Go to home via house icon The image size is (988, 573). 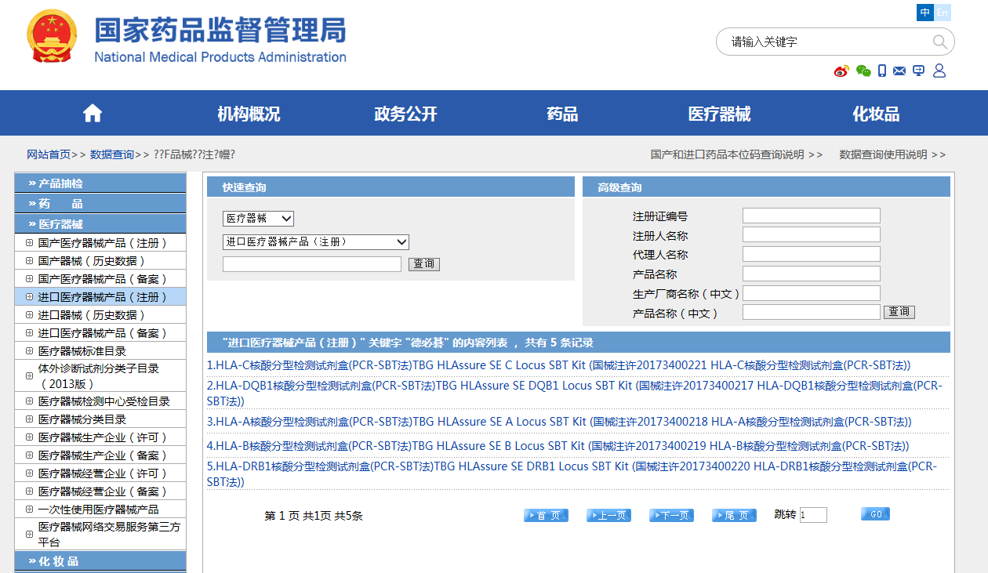coord(93,114)
